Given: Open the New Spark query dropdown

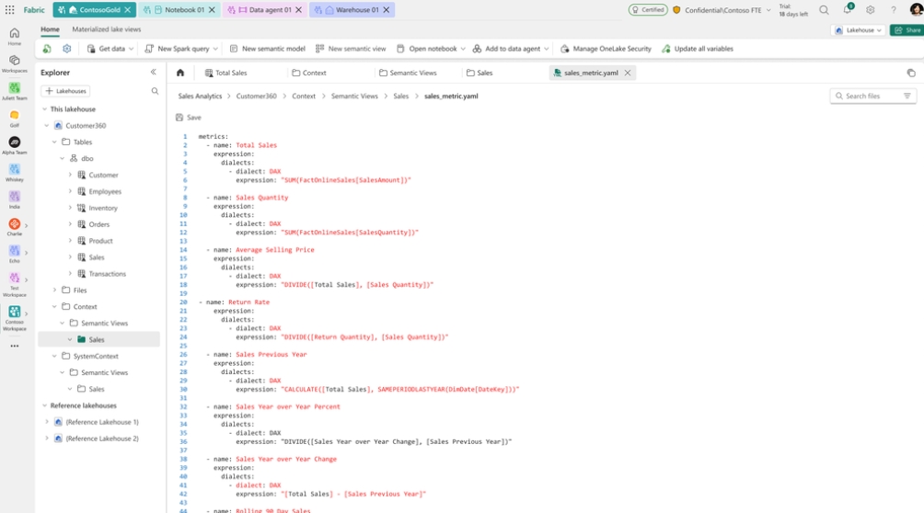Looking at the screenshot, I should coord(181,49).
